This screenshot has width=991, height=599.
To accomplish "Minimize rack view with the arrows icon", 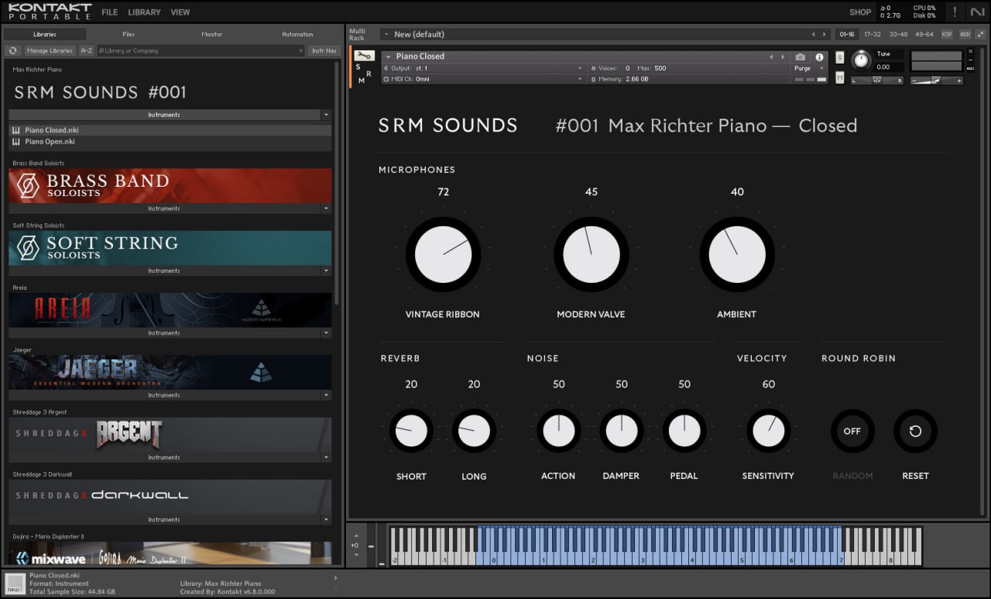I will [x=979, y=34].
